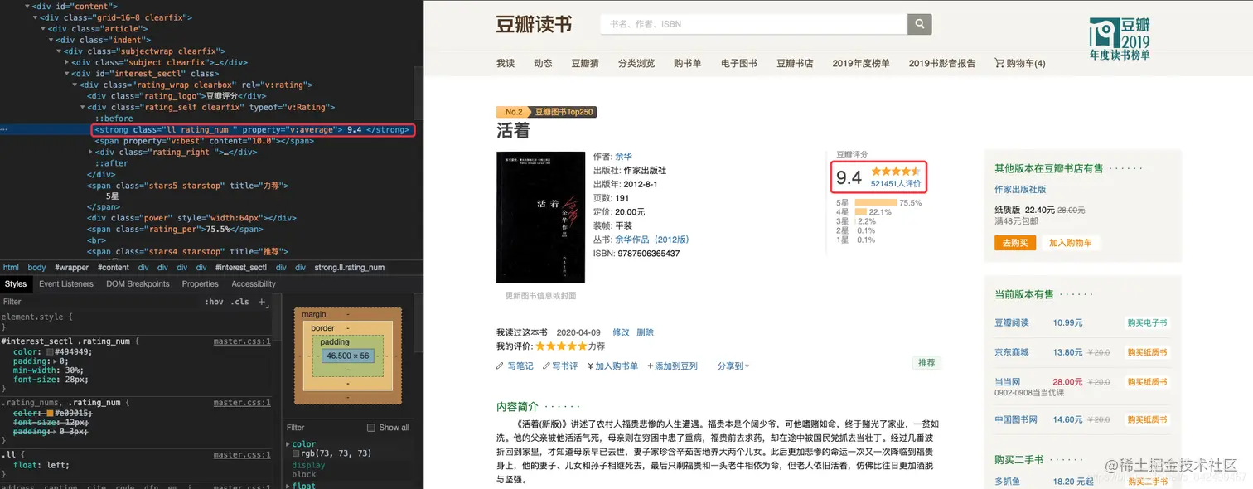Click the 删除 link
The width and height of the screenshot is (1253, 489).
646,332
